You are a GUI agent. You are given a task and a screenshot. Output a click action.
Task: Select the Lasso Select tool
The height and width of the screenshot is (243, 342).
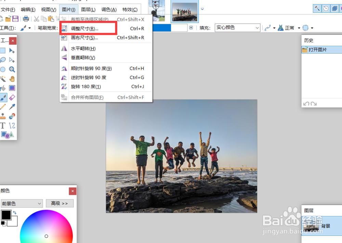[3, 60]
